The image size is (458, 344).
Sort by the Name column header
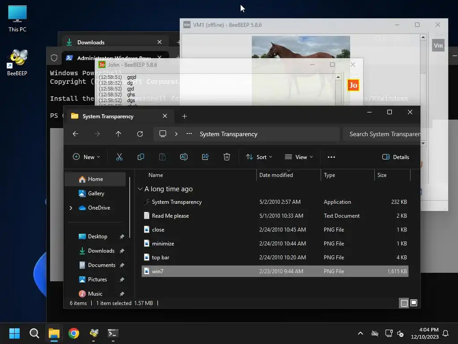[198, 175]
